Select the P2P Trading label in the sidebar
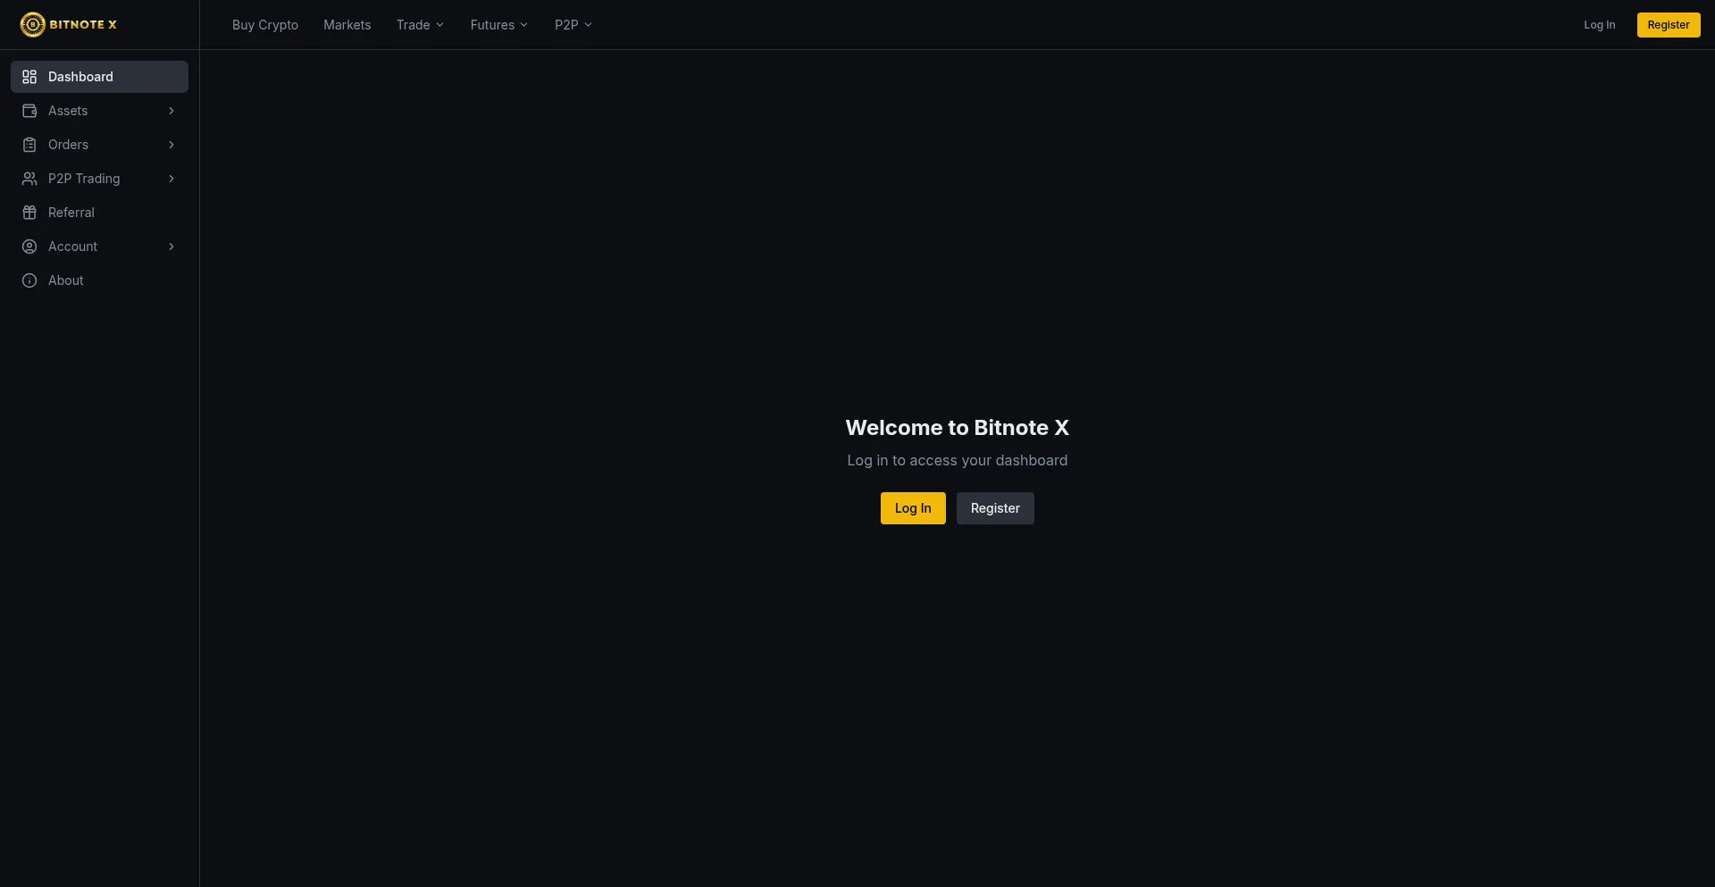Image resolution: width=1715 pixels, height=887 pixels. (84, 179)
